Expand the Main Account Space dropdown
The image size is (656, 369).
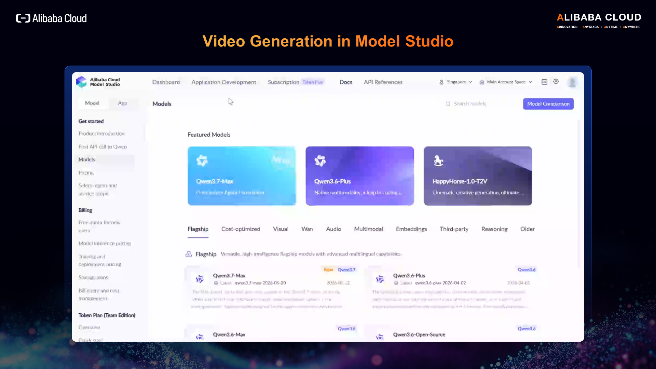(x=531, y=82)
